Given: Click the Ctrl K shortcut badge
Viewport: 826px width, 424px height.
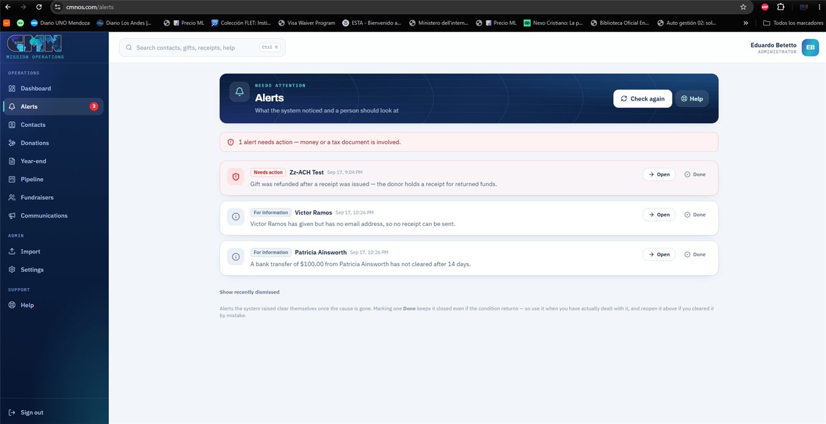Looking at the screenshot, I should (x=270, y=47).
